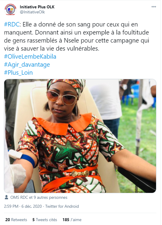This screenshot has height=225, width=162.
Task: Show OMS RDC et 9 autres personnes tags
Action: coord(39,197)
